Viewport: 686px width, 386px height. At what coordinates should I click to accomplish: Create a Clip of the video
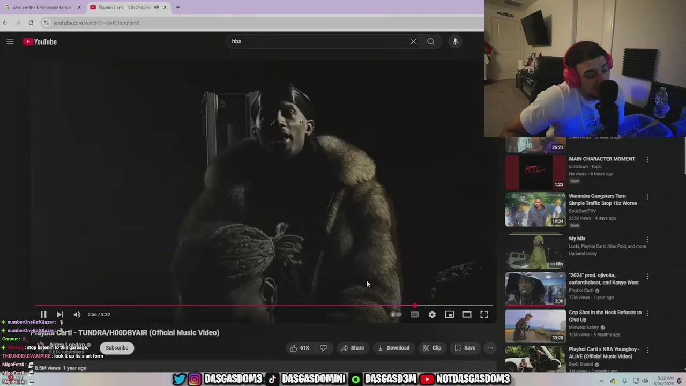click(x=431, y=348)
